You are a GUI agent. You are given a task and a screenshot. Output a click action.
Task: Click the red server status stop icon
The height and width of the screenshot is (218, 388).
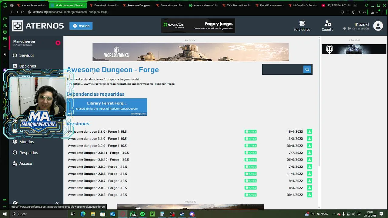58,43
